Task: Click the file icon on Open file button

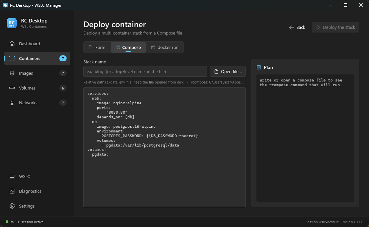Action: click(x=216, y=72)
